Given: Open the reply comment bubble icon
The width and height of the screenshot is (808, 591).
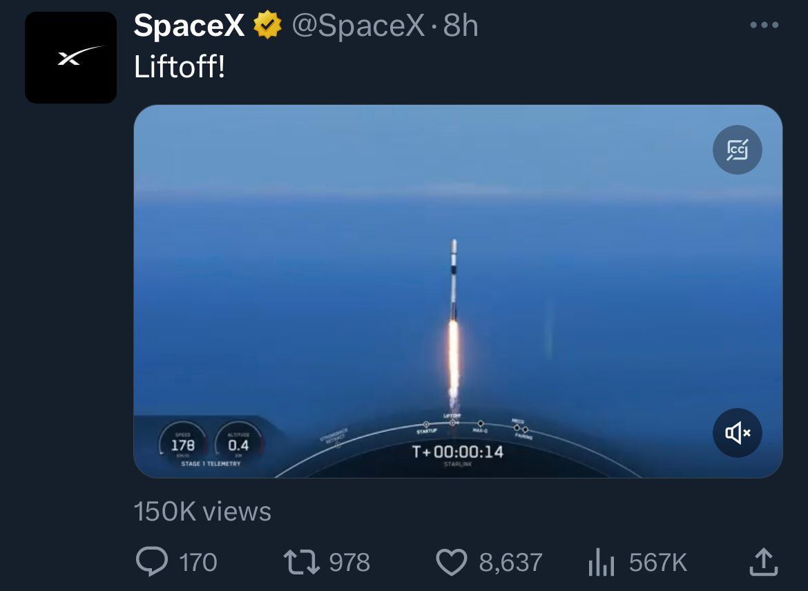Looking at the screenshot, I should click(x=151, y=561).
